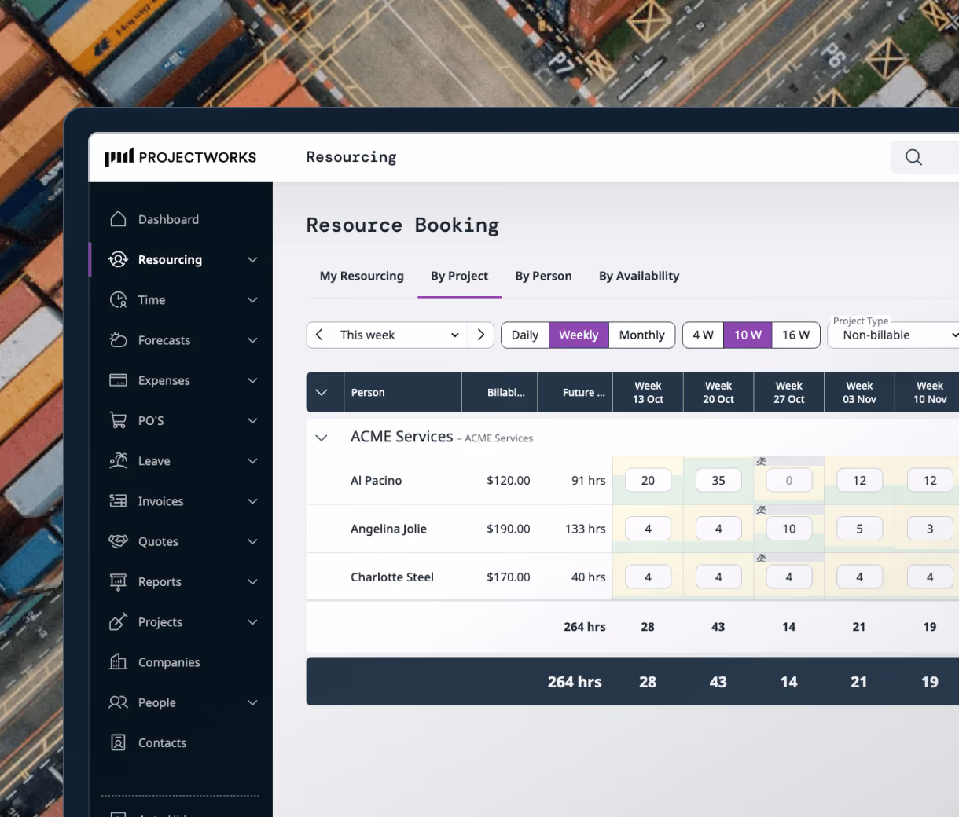Click Al Pacino's 20 Oct hours field showing 35
The width and height of the screenshot is (959, 817).
718,480
